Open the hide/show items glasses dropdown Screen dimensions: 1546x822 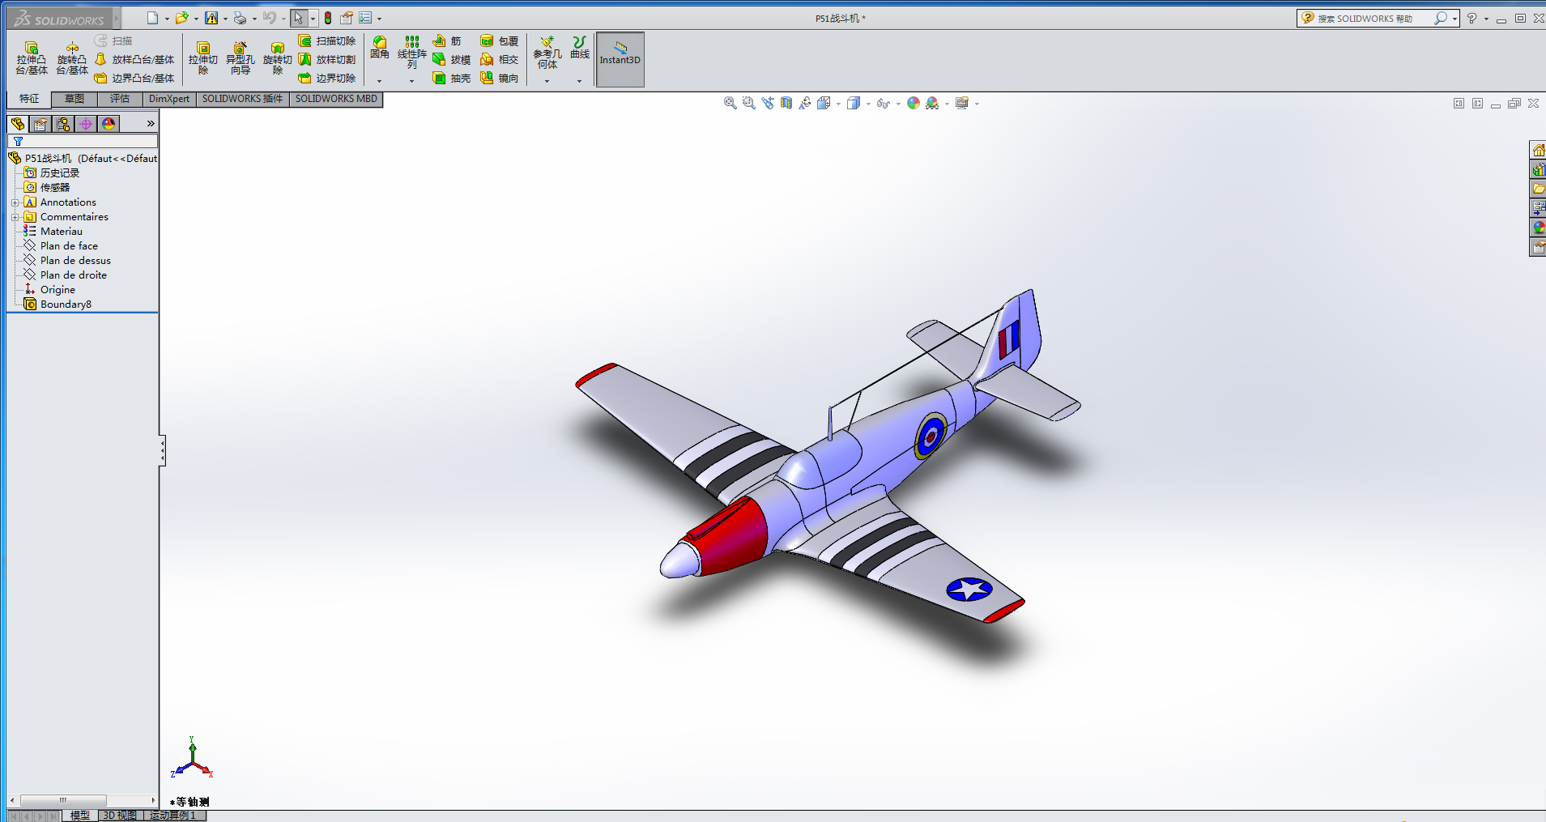(x=898, y=104)
